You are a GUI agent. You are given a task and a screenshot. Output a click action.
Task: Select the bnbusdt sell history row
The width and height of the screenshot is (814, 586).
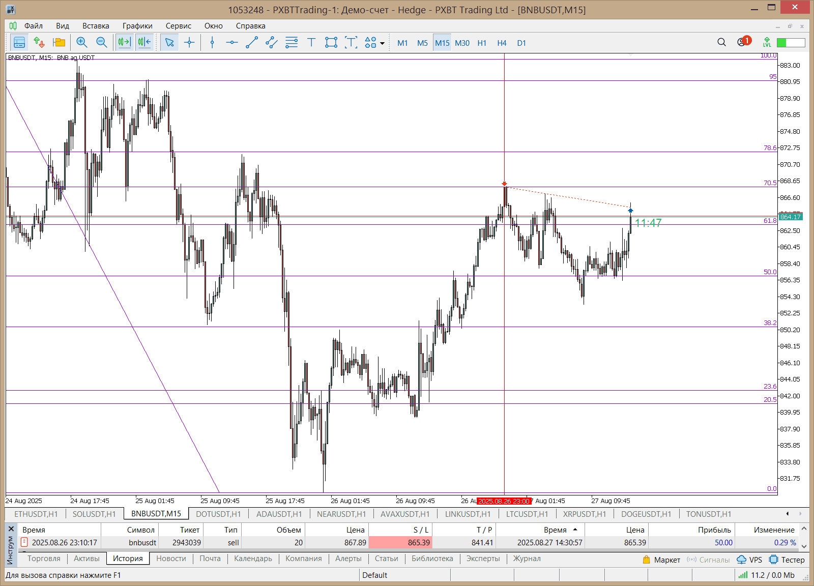[142, 543]
